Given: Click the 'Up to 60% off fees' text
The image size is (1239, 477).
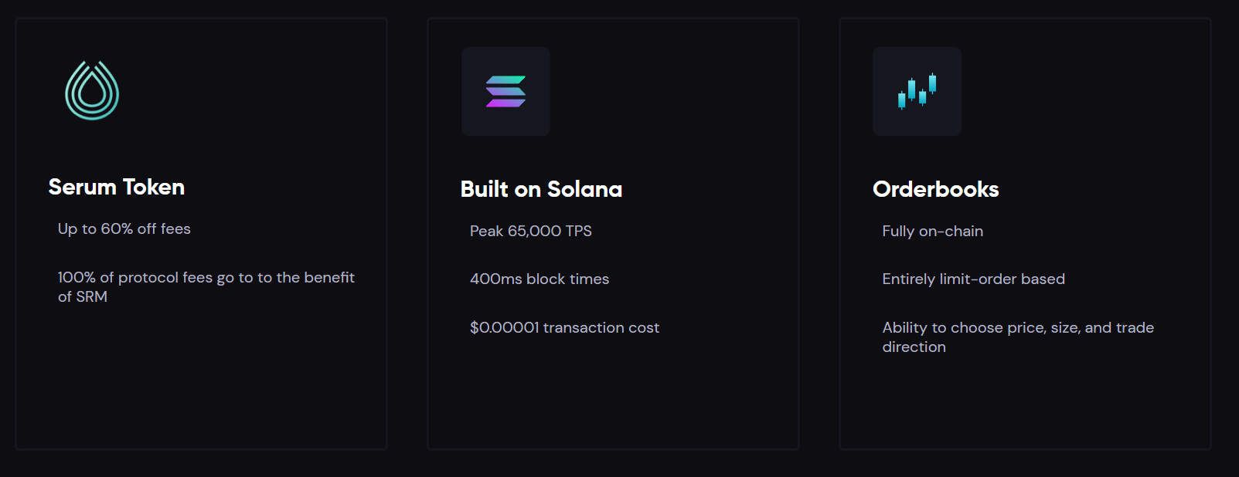Looking at the screenshot, I should click(x=124, y=228).
